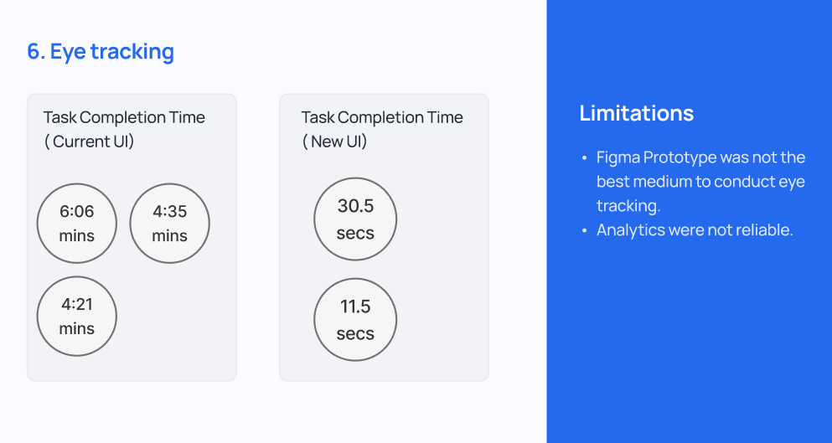
Task: Click the word "mins" inside the 4:35 circle
Action: (169, 236)
